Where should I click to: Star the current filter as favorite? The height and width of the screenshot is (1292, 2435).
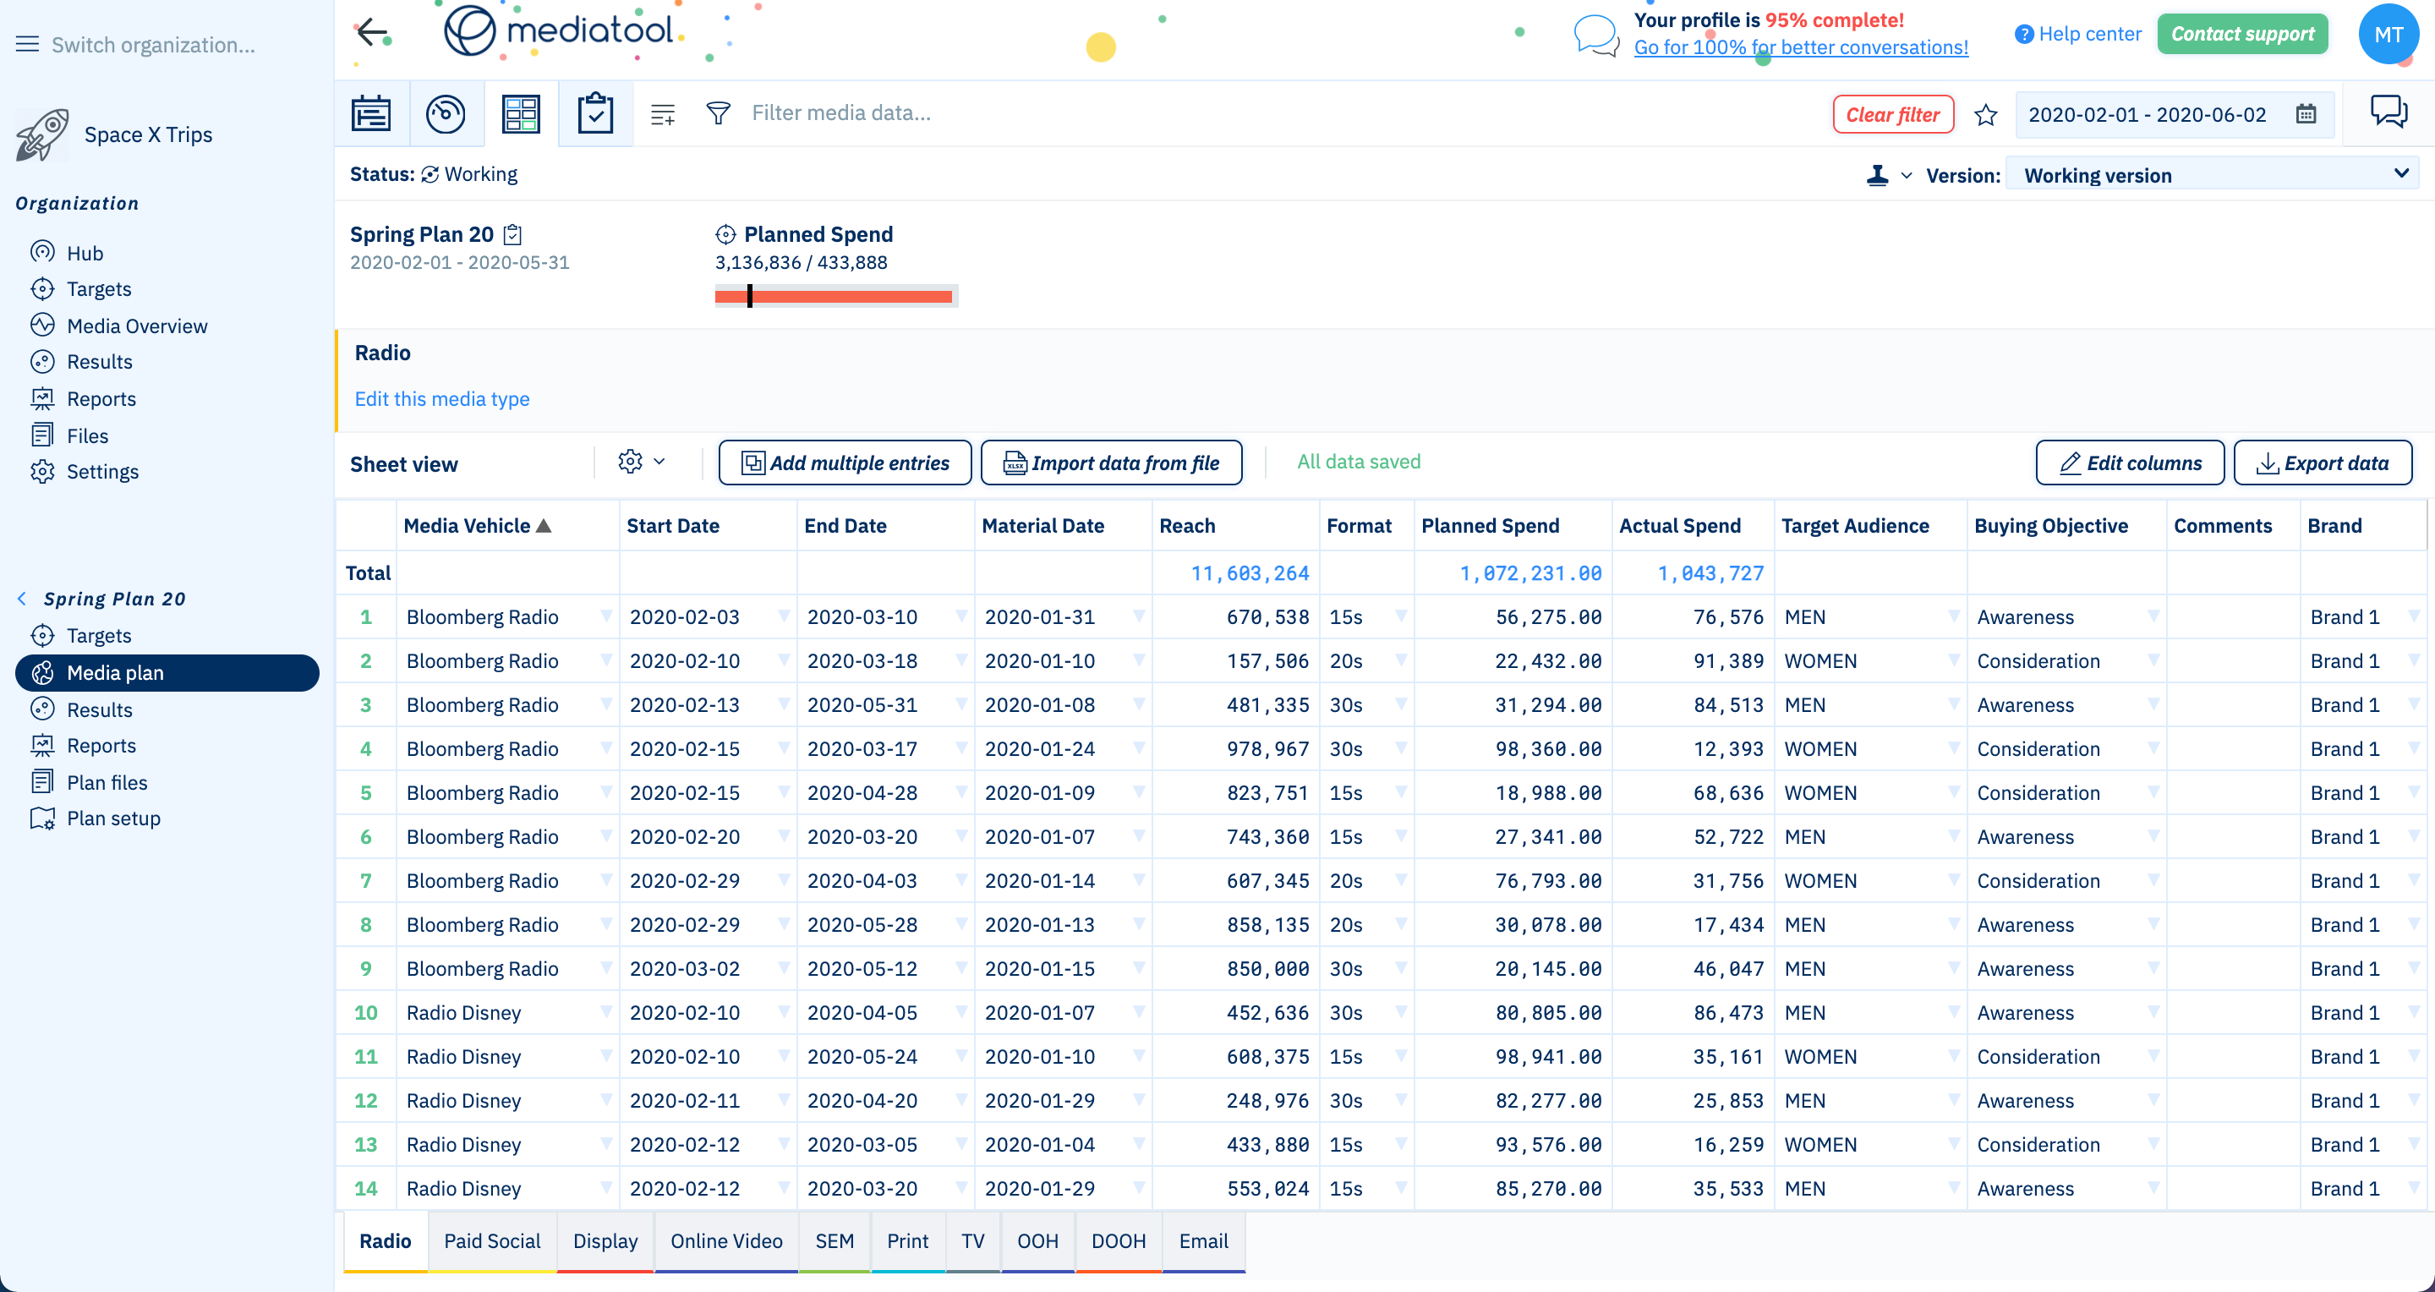1986,115
